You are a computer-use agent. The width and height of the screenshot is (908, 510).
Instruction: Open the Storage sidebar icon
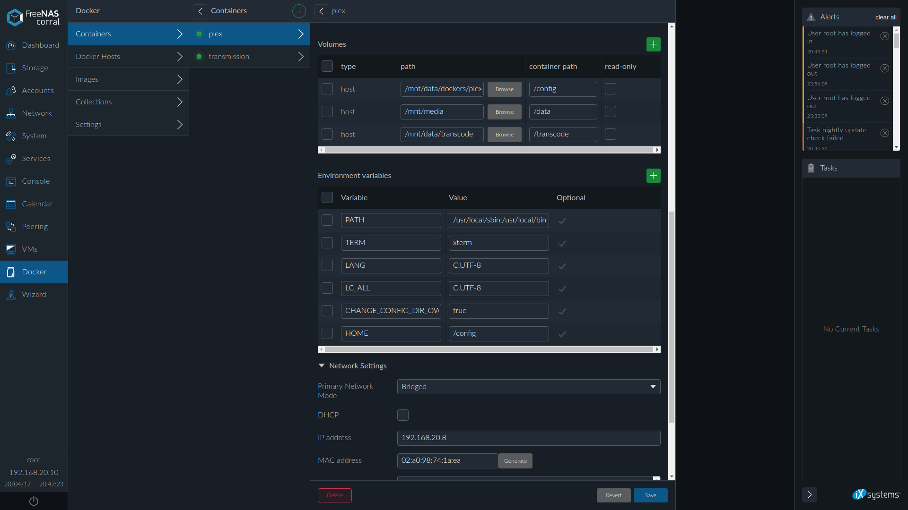tap(11, 68)
